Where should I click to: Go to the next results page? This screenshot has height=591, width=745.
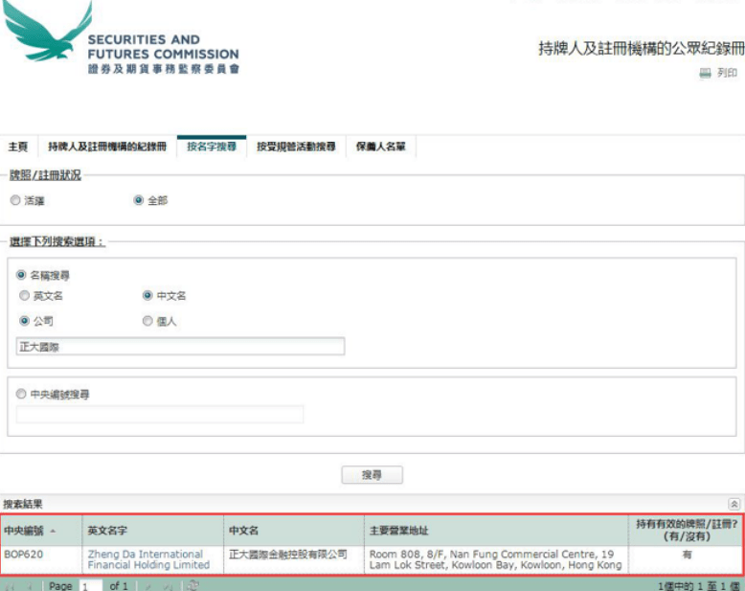pyautogui.click(x=148, y=586)
